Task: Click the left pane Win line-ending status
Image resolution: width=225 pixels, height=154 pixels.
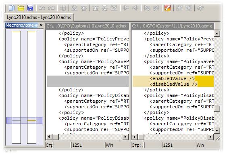Action: point(117,145)
